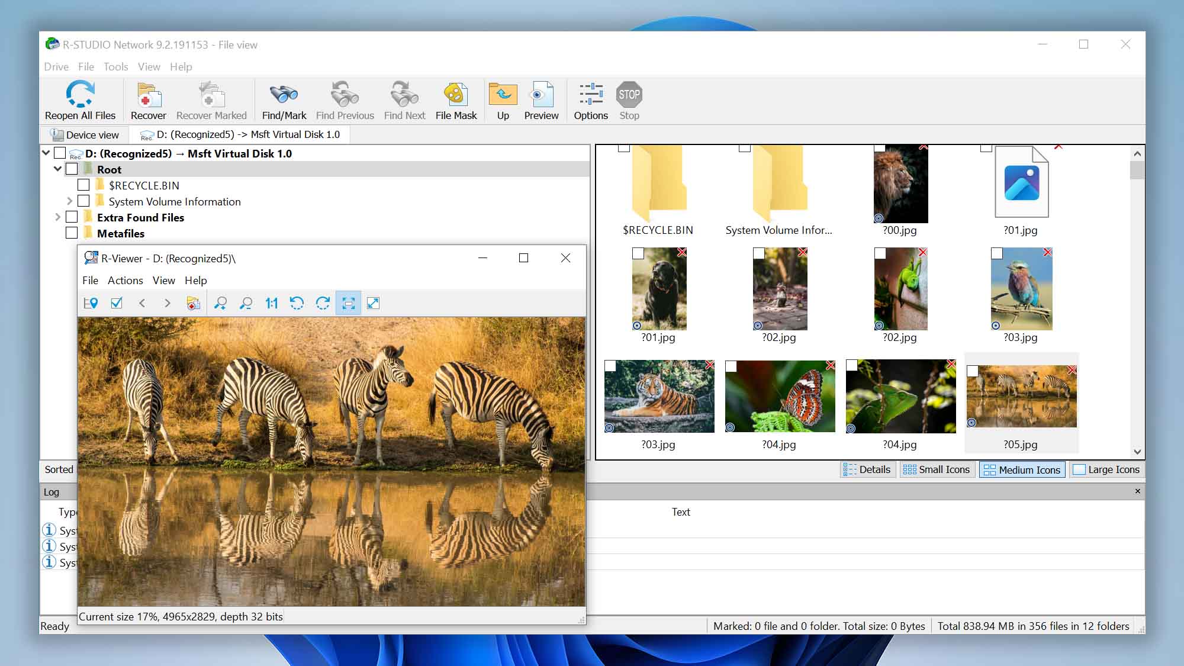1184x666 pixels.
Task: Switch to Large Icons view
Action: point(1106,469)
